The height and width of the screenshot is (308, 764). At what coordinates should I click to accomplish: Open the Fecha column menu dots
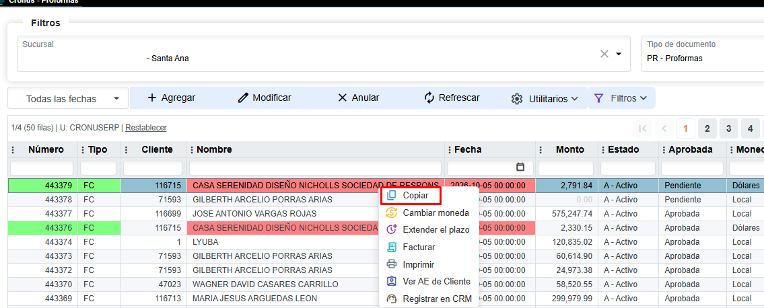coord(450,150)
